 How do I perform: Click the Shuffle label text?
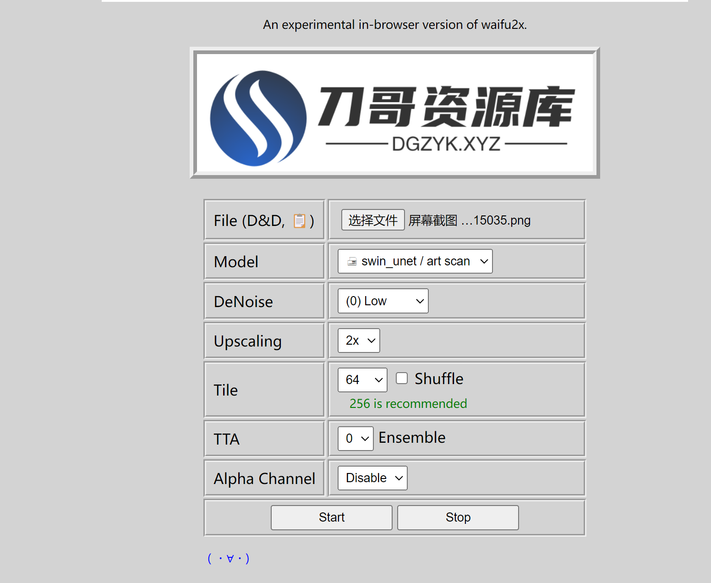(439, 379)
